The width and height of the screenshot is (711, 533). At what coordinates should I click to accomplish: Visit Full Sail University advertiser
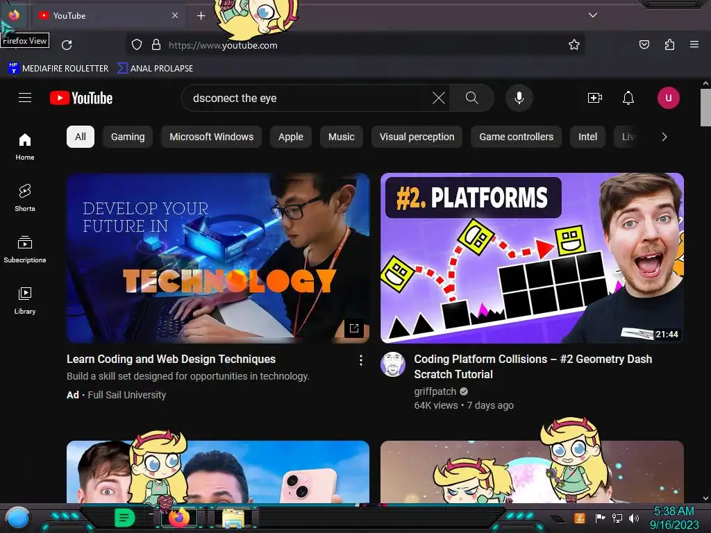(127, 395)
